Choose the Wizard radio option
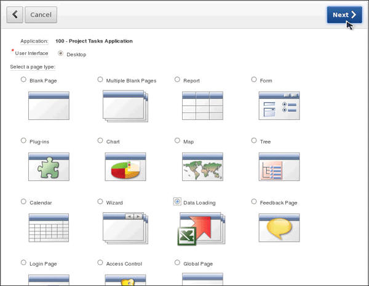The image size is (369, 286). (100, 201)
